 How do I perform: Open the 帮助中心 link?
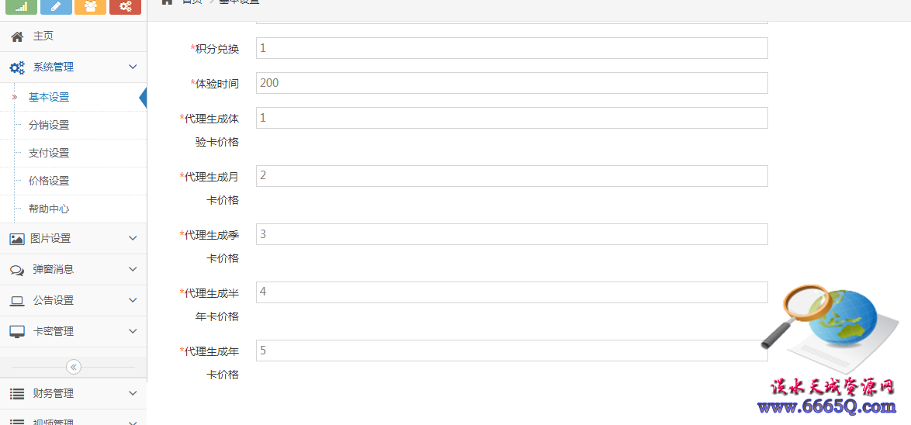point(49,209)
